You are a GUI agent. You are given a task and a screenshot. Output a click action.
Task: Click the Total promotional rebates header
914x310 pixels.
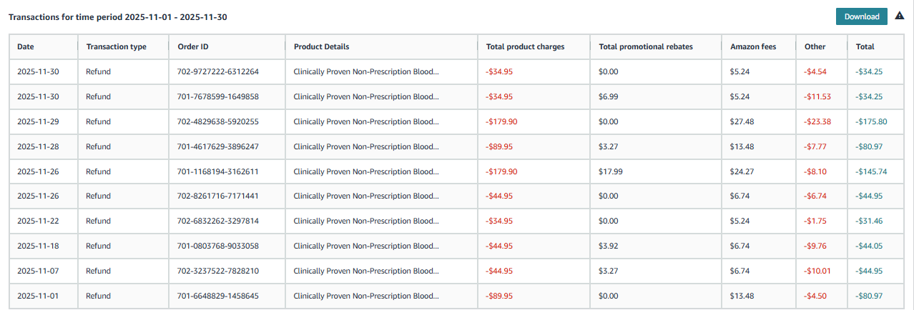click(x=646, y=46)
